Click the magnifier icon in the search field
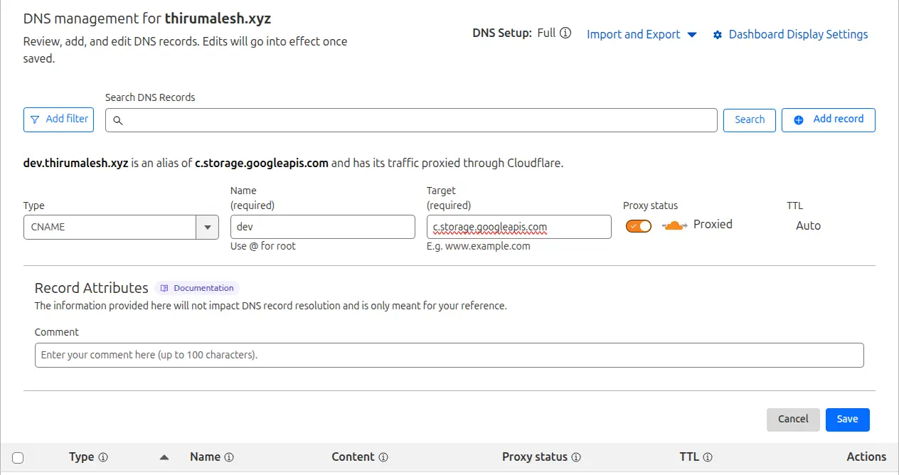 pos(118,120)
